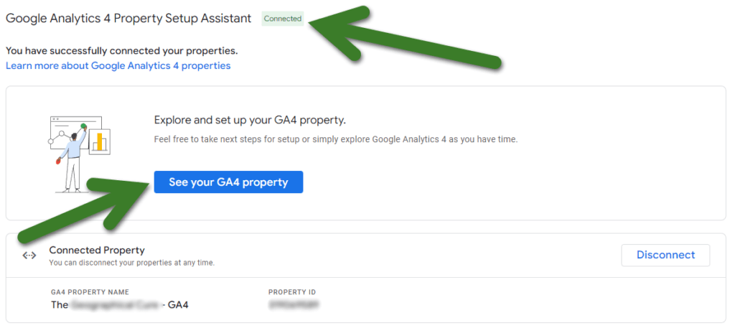This screenshot has width=735, height=333.
Task: Click the Feel free to take next steps text
Action: [336, 140]
